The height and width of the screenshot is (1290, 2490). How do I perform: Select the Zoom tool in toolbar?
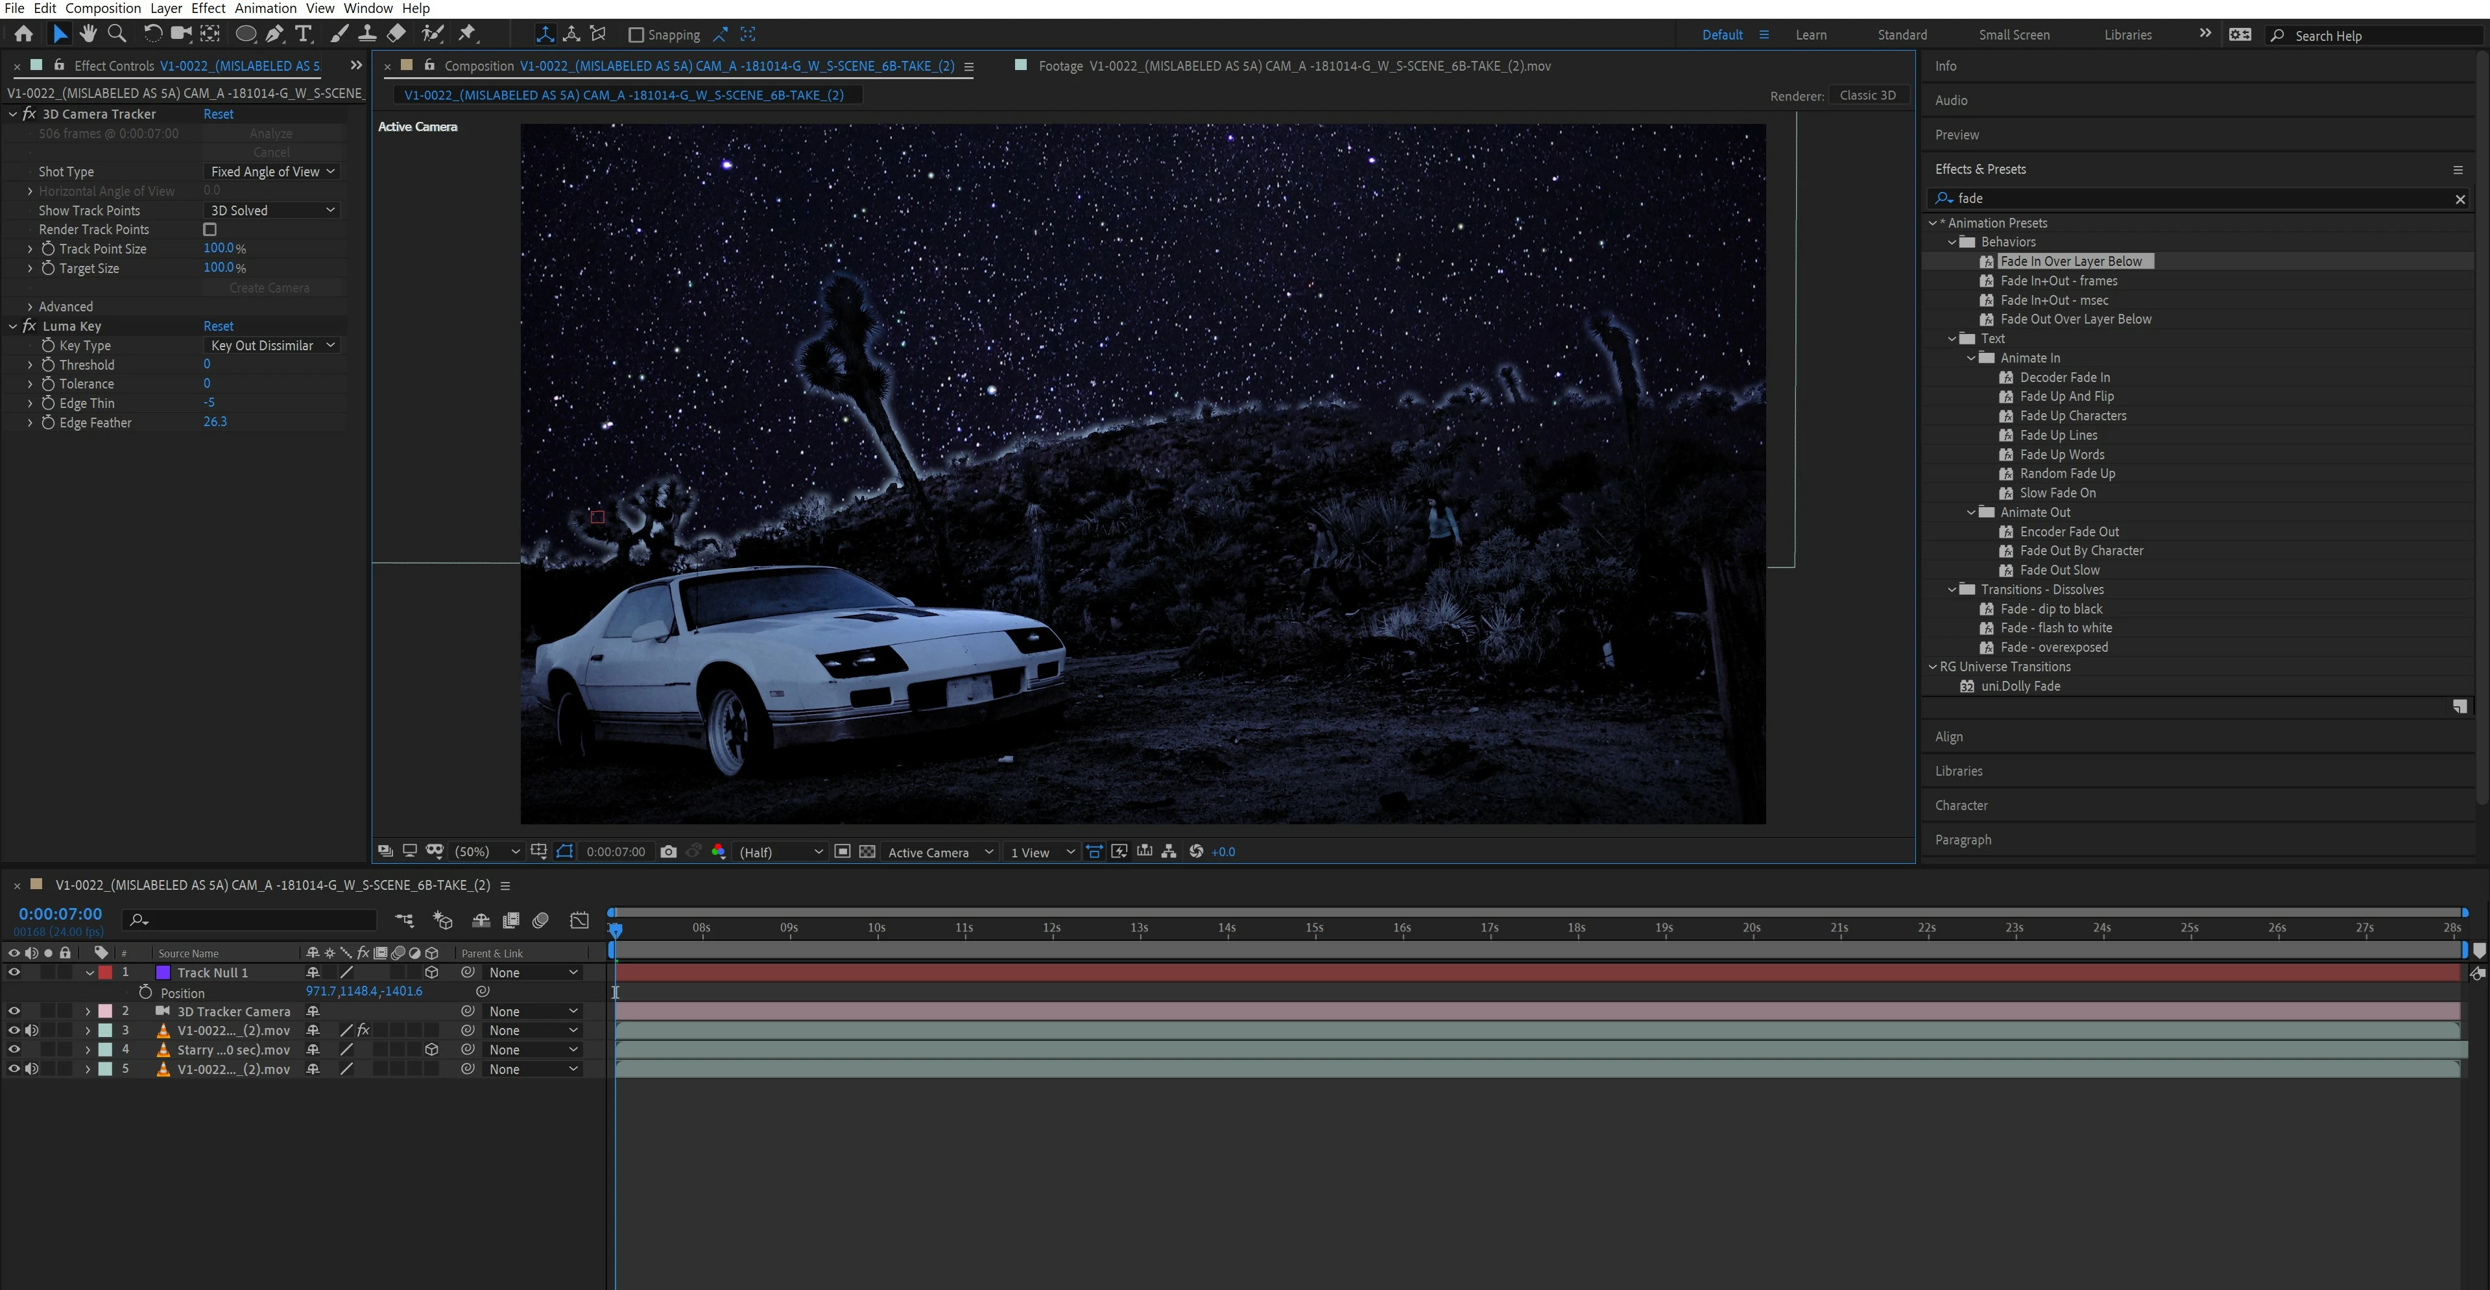pos(117,34)
